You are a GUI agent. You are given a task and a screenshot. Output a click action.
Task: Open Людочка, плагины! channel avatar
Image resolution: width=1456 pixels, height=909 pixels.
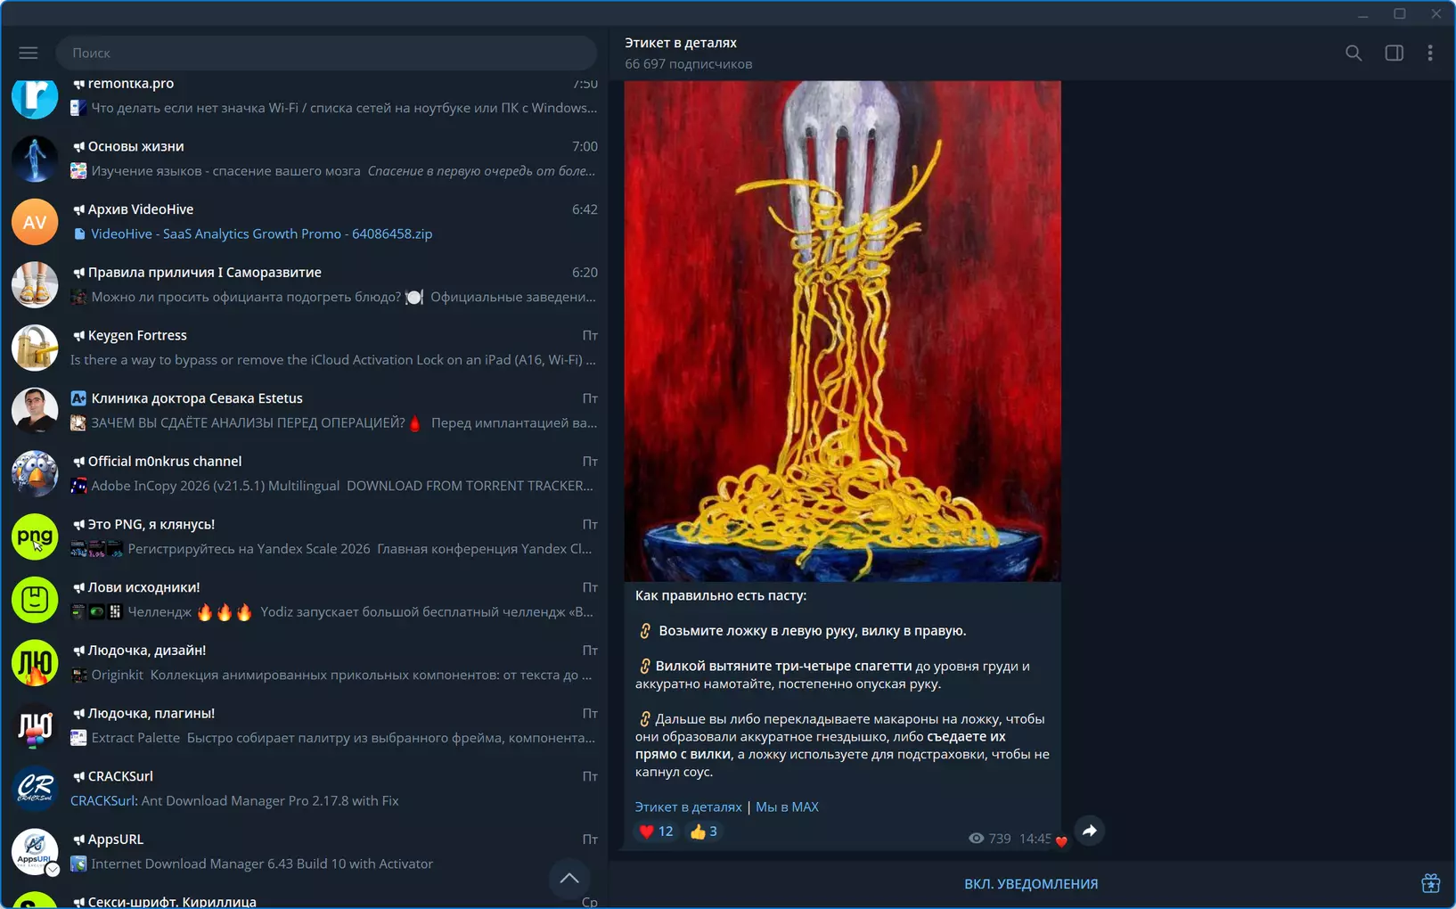35,725
